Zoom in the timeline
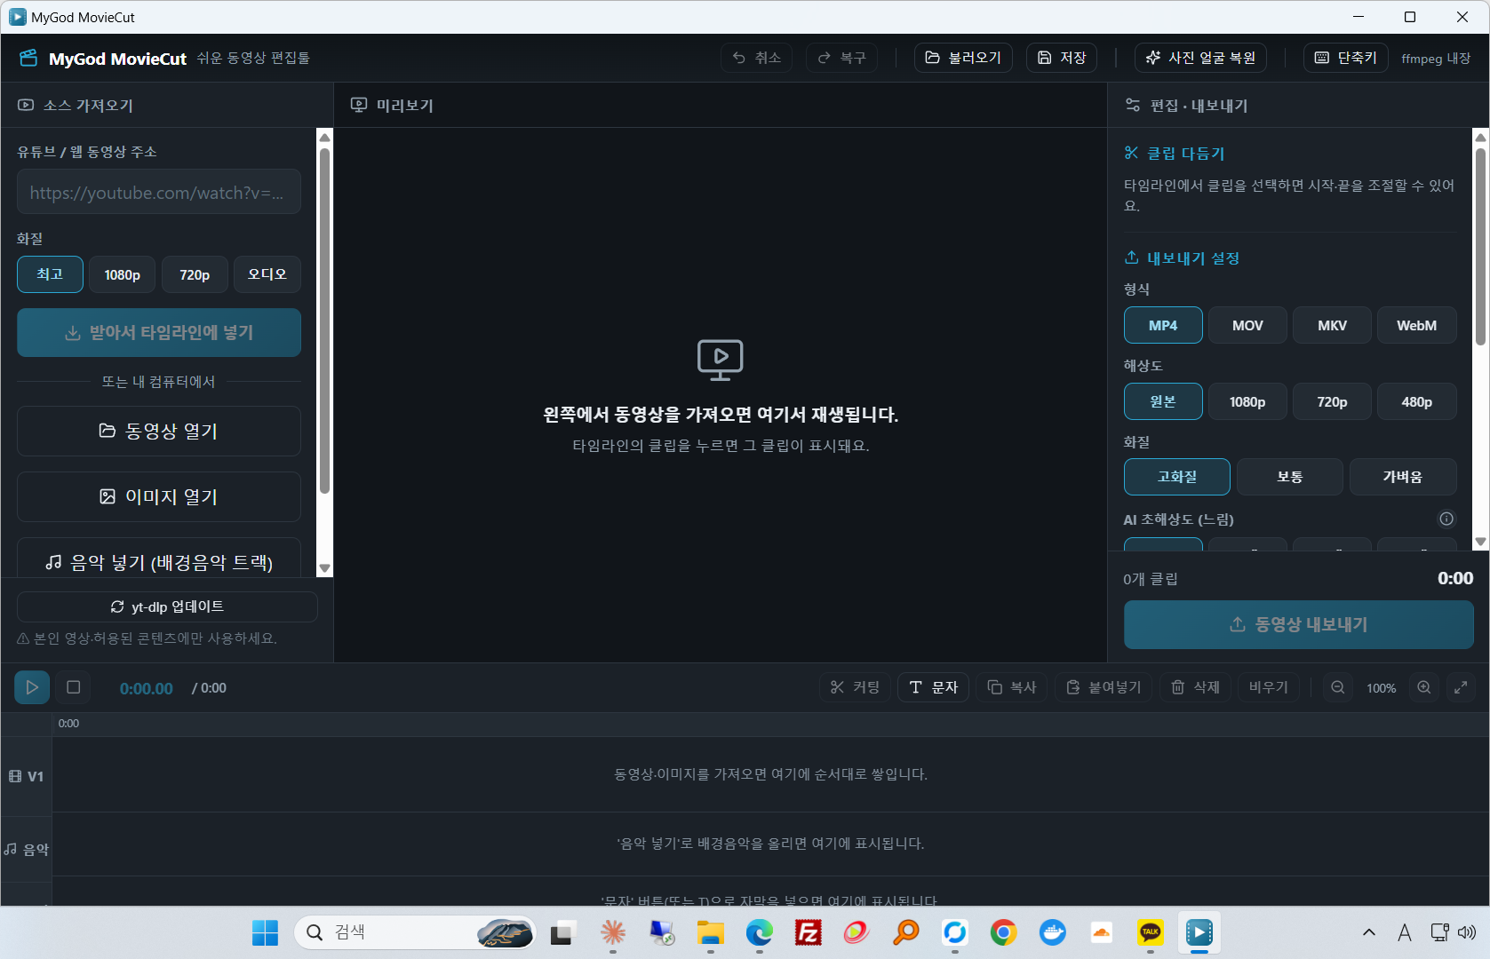The width and height of the screenshot is (1490, 959). pyautogui.click(x=1424, y=687)
